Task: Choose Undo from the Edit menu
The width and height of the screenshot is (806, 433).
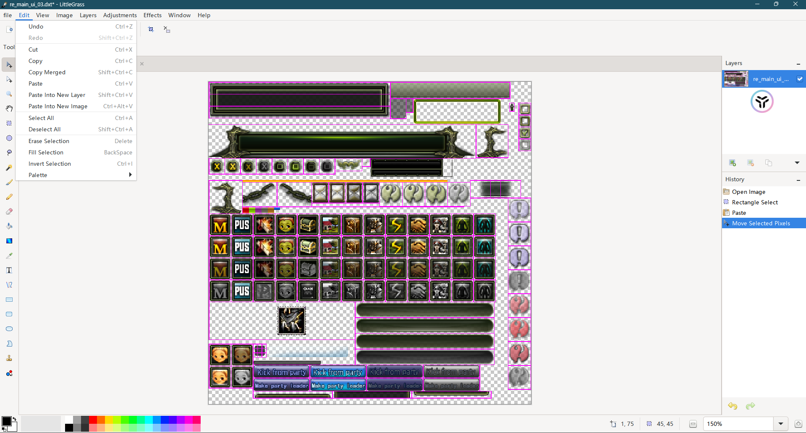Action: pos(76,26)
